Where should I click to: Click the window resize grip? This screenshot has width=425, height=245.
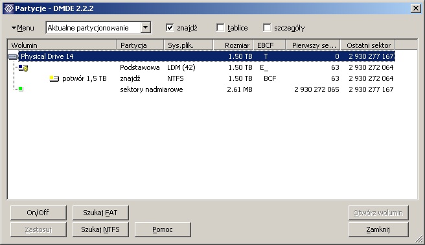click(419, 239)
